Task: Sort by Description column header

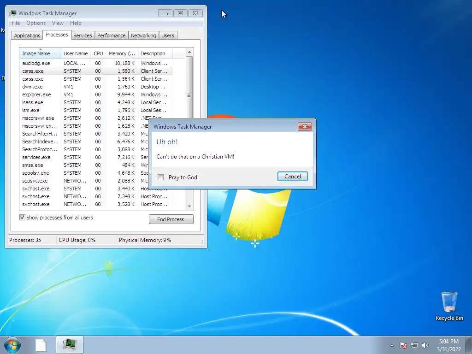Action: (x=155, y=53)
